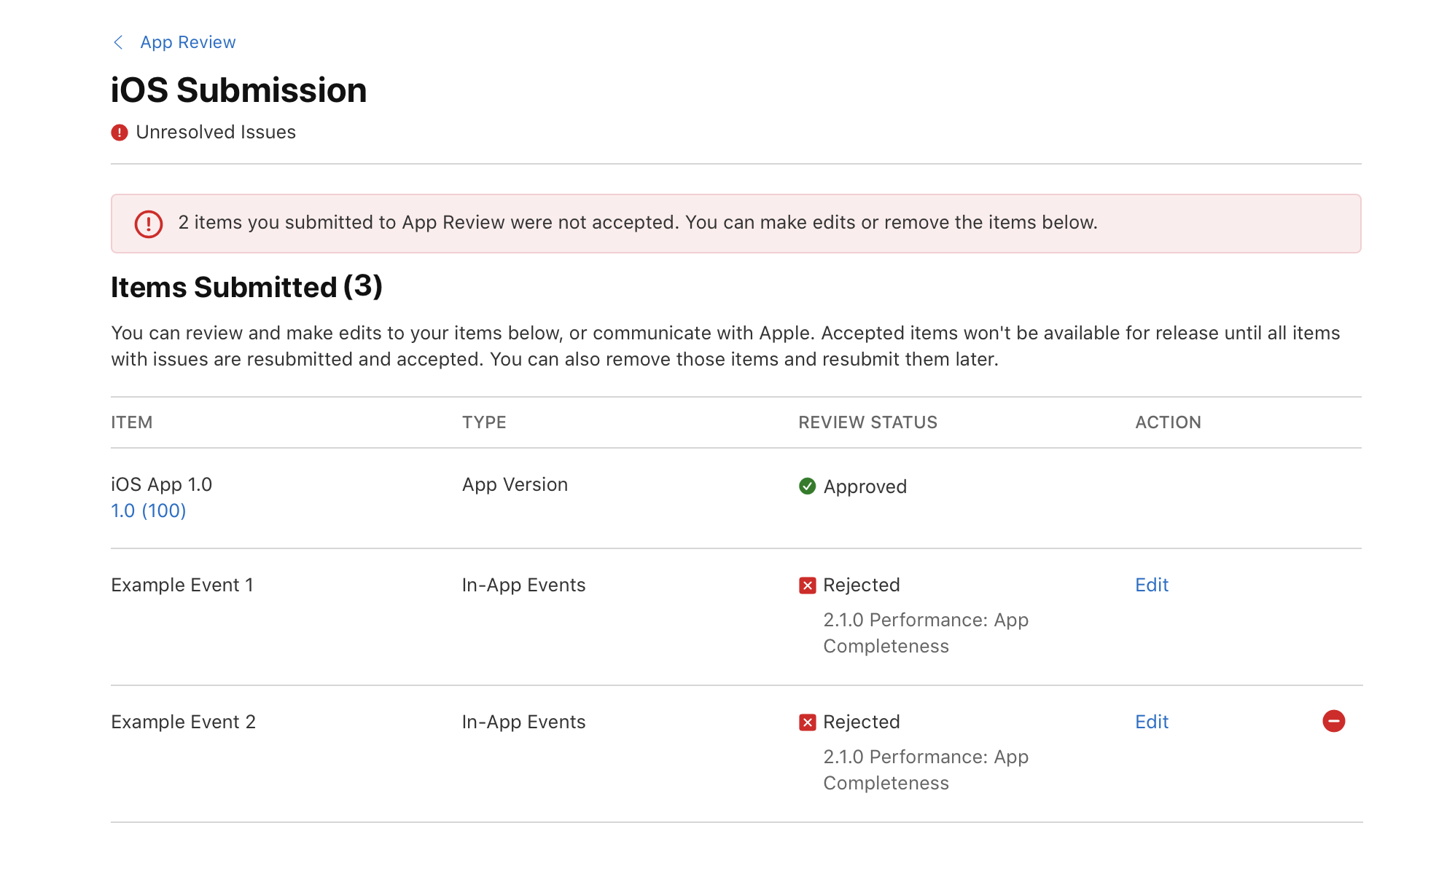Viewport: 1455px width, 871px height.
Task: Click the ACTION column header
Action: pos(1168,422)
